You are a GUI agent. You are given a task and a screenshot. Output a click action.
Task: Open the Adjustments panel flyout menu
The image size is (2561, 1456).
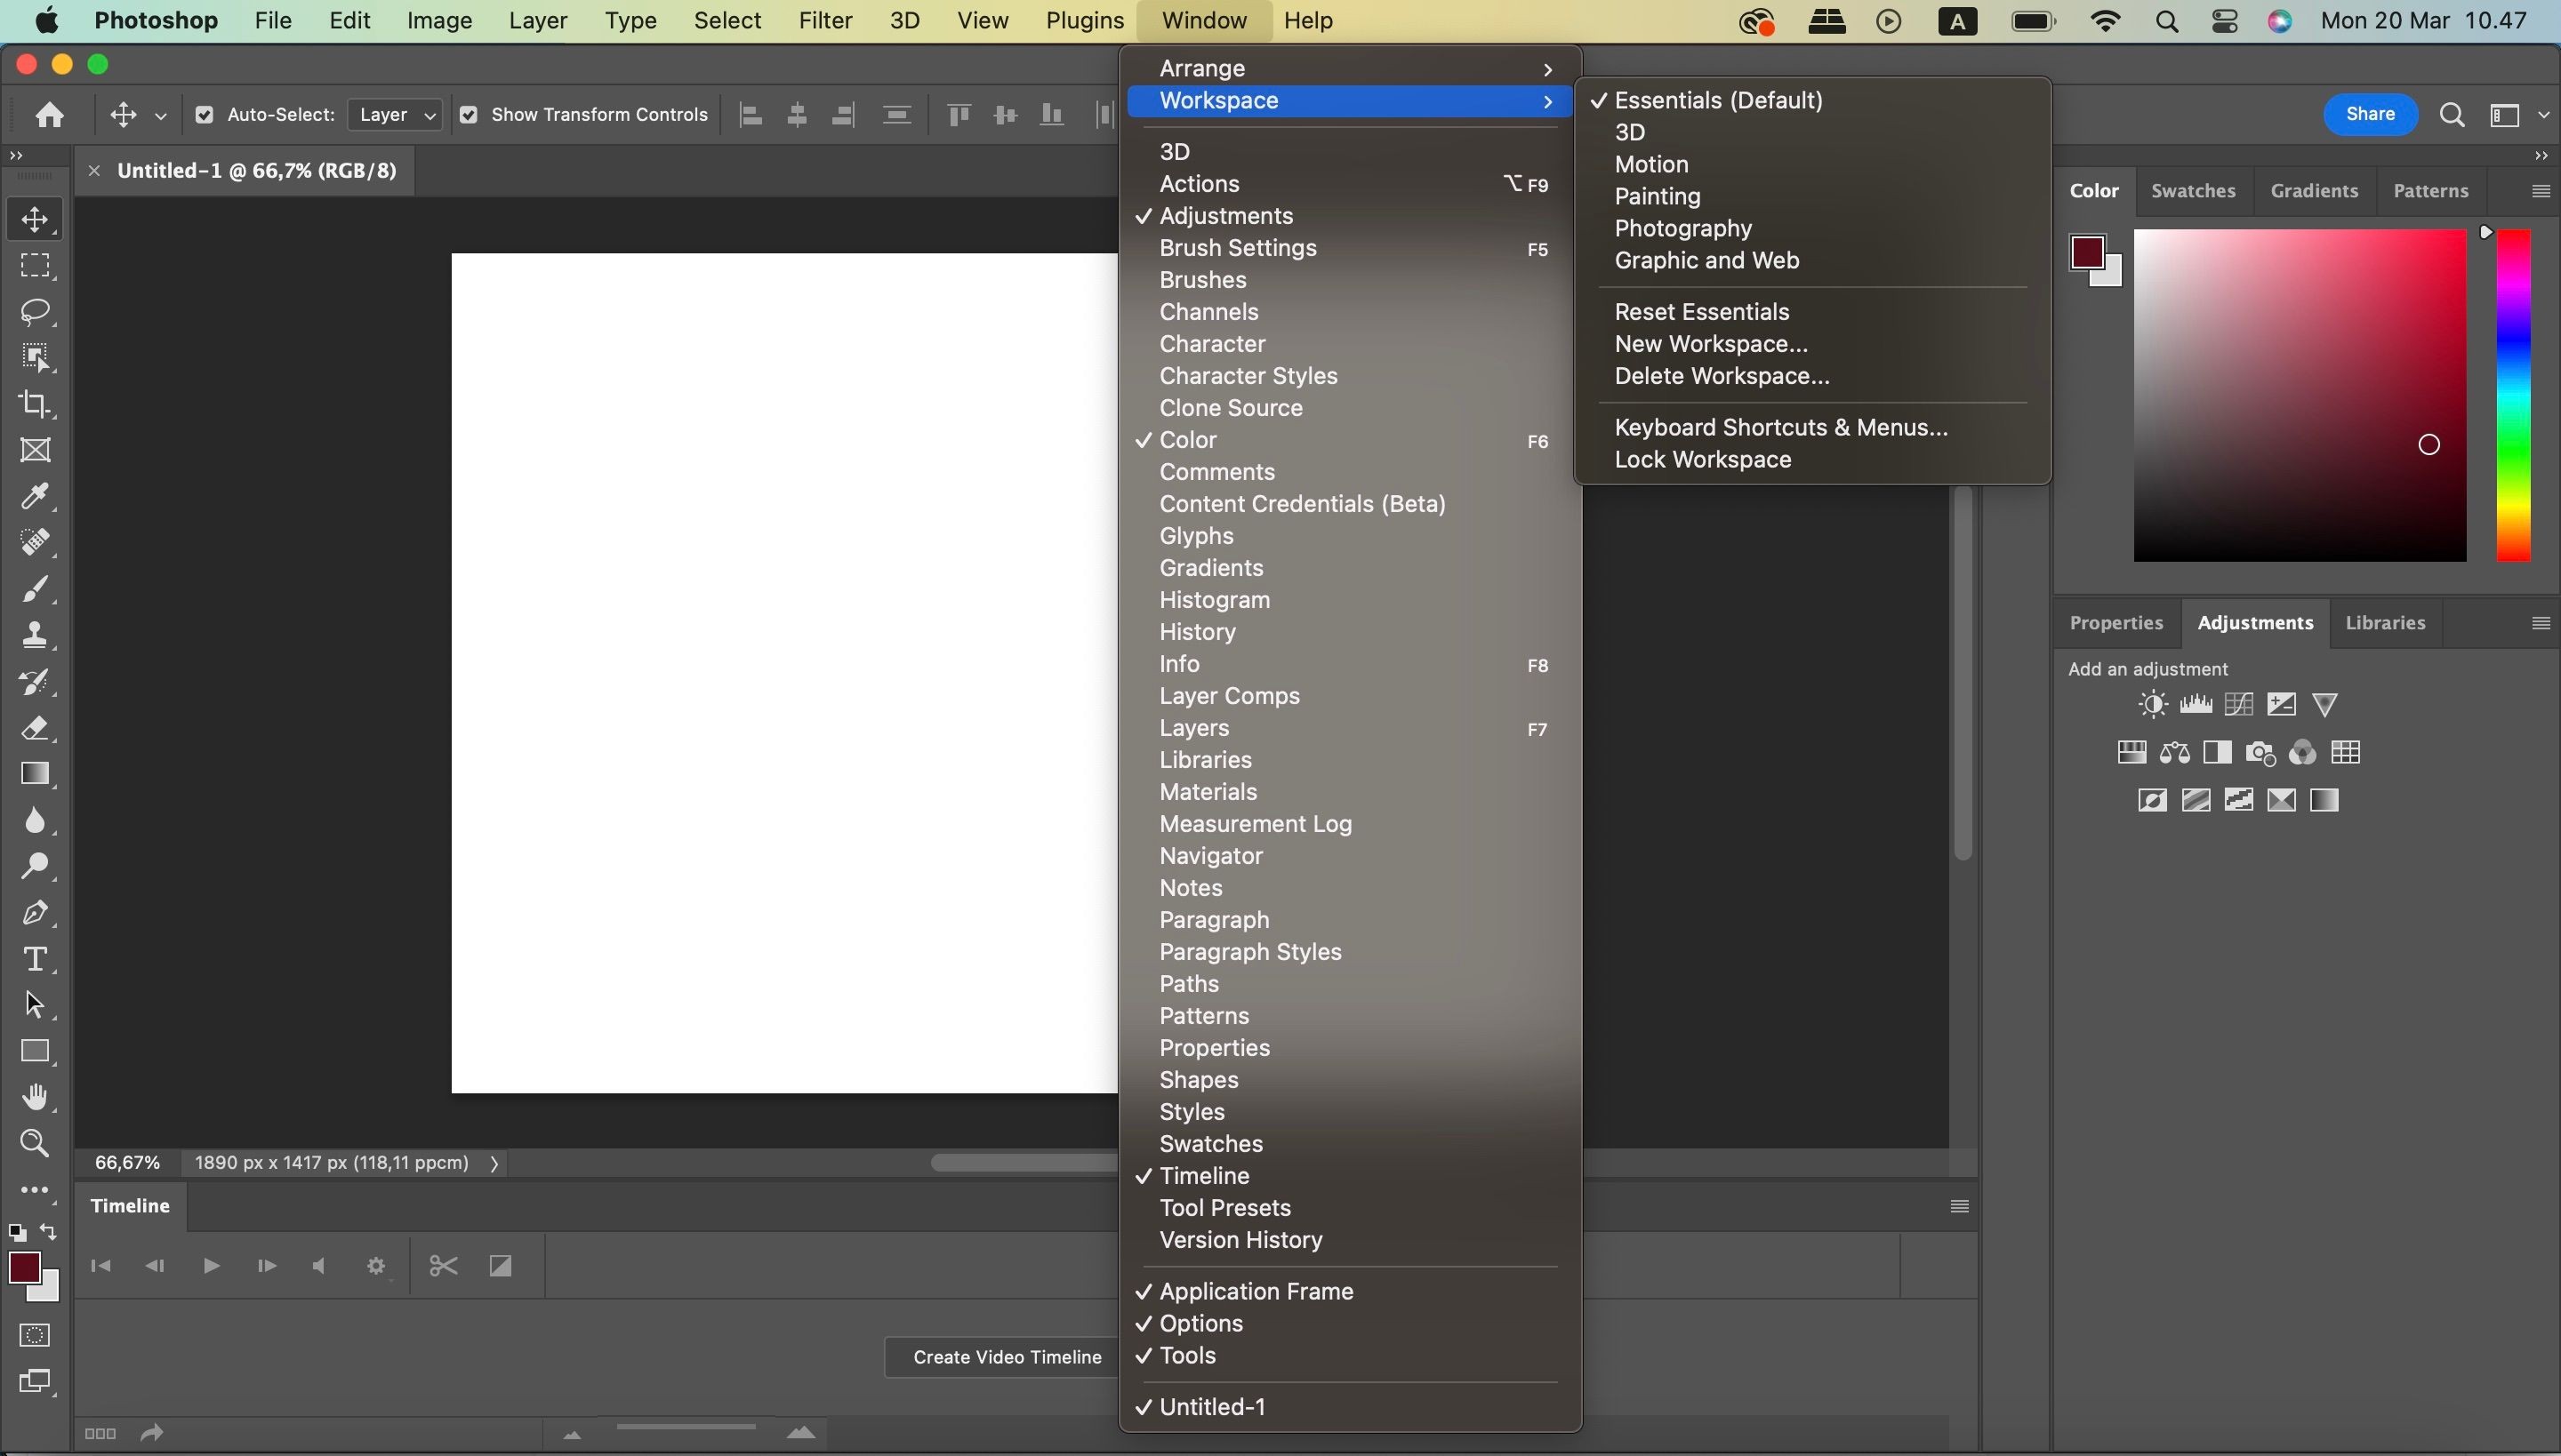click(2541, 623)
